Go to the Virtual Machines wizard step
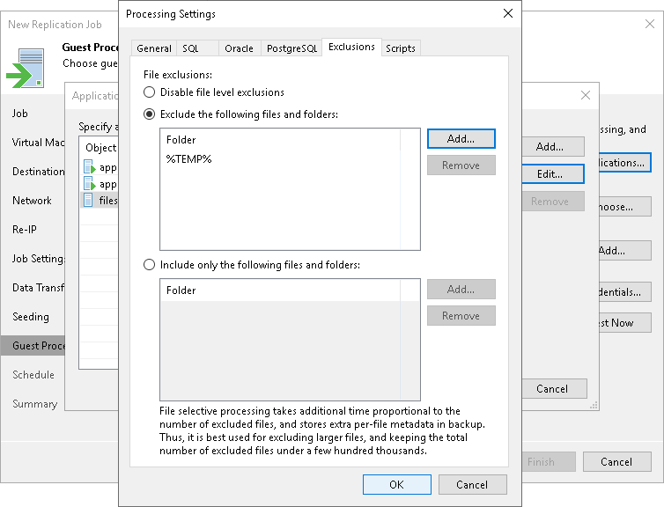This screenshot has height=507, width=664. tap(38, 143)
